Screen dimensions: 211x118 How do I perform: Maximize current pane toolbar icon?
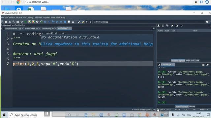(x=69, y=22)
